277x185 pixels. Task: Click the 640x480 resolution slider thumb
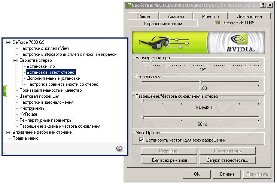143,101
